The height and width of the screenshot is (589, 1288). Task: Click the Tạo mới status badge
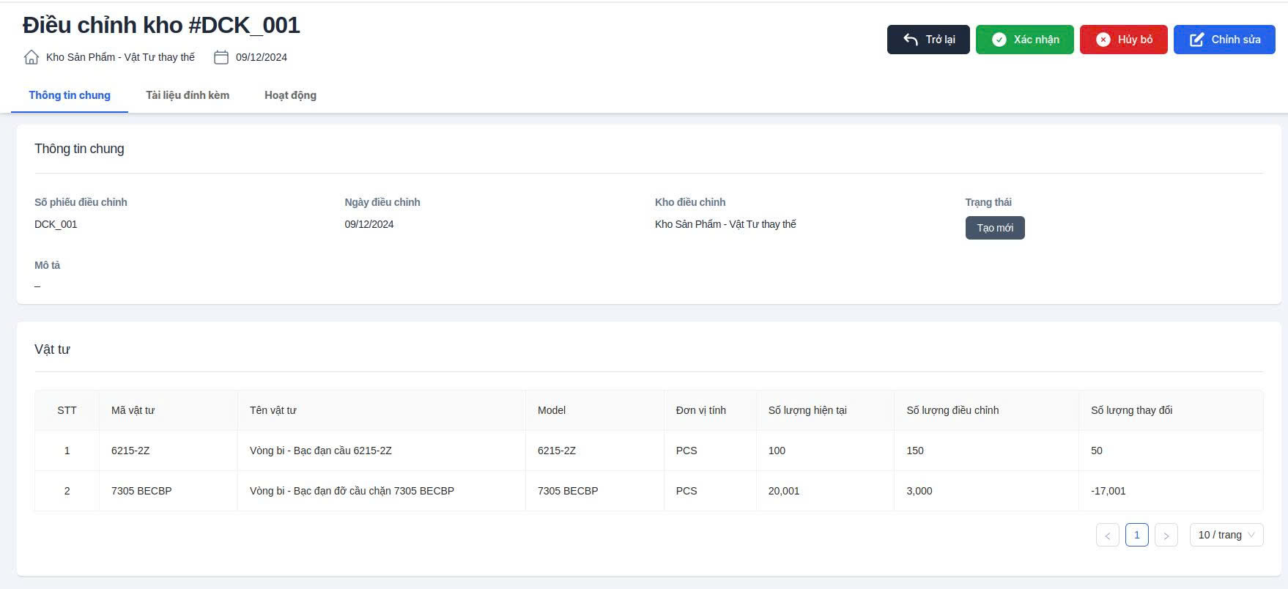coord(994,228)
